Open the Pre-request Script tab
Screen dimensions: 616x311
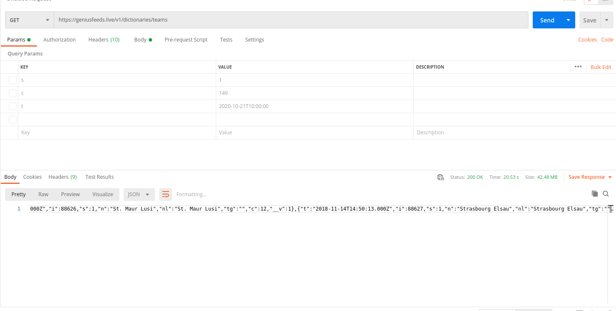click(186, 39)
